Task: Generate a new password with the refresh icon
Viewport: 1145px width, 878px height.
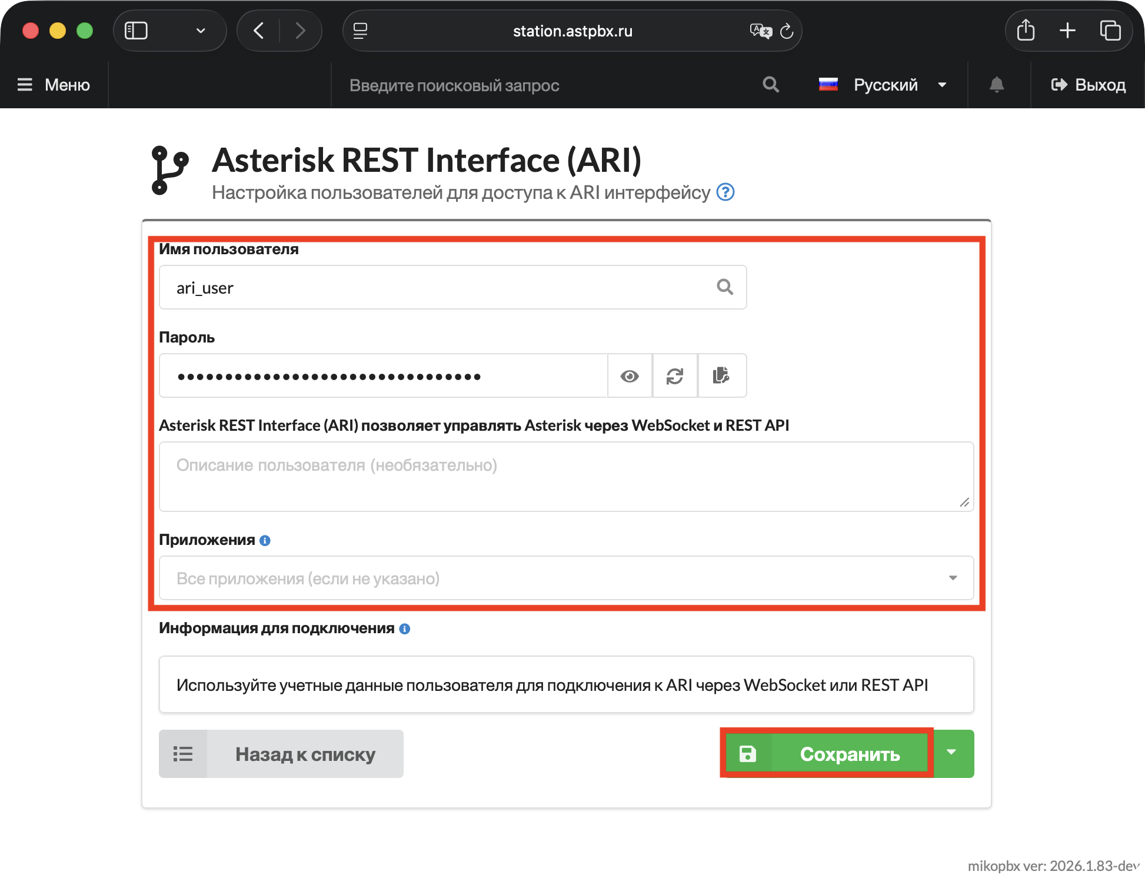Action: tap(675, 376)
